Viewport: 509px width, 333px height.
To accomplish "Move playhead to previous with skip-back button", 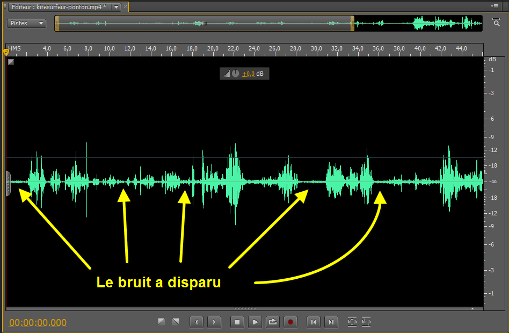I will (314, 322).
